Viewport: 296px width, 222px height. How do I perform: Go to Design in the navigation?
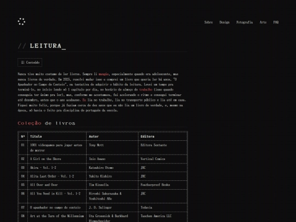coord(224,22)
